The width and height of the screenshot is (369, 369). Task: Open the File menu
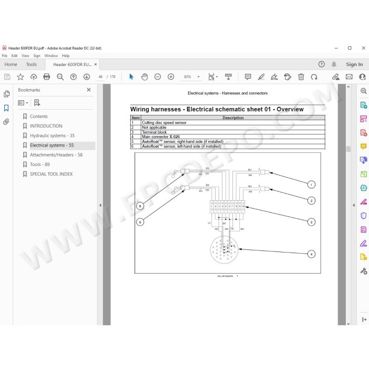(x=4, y=56)
